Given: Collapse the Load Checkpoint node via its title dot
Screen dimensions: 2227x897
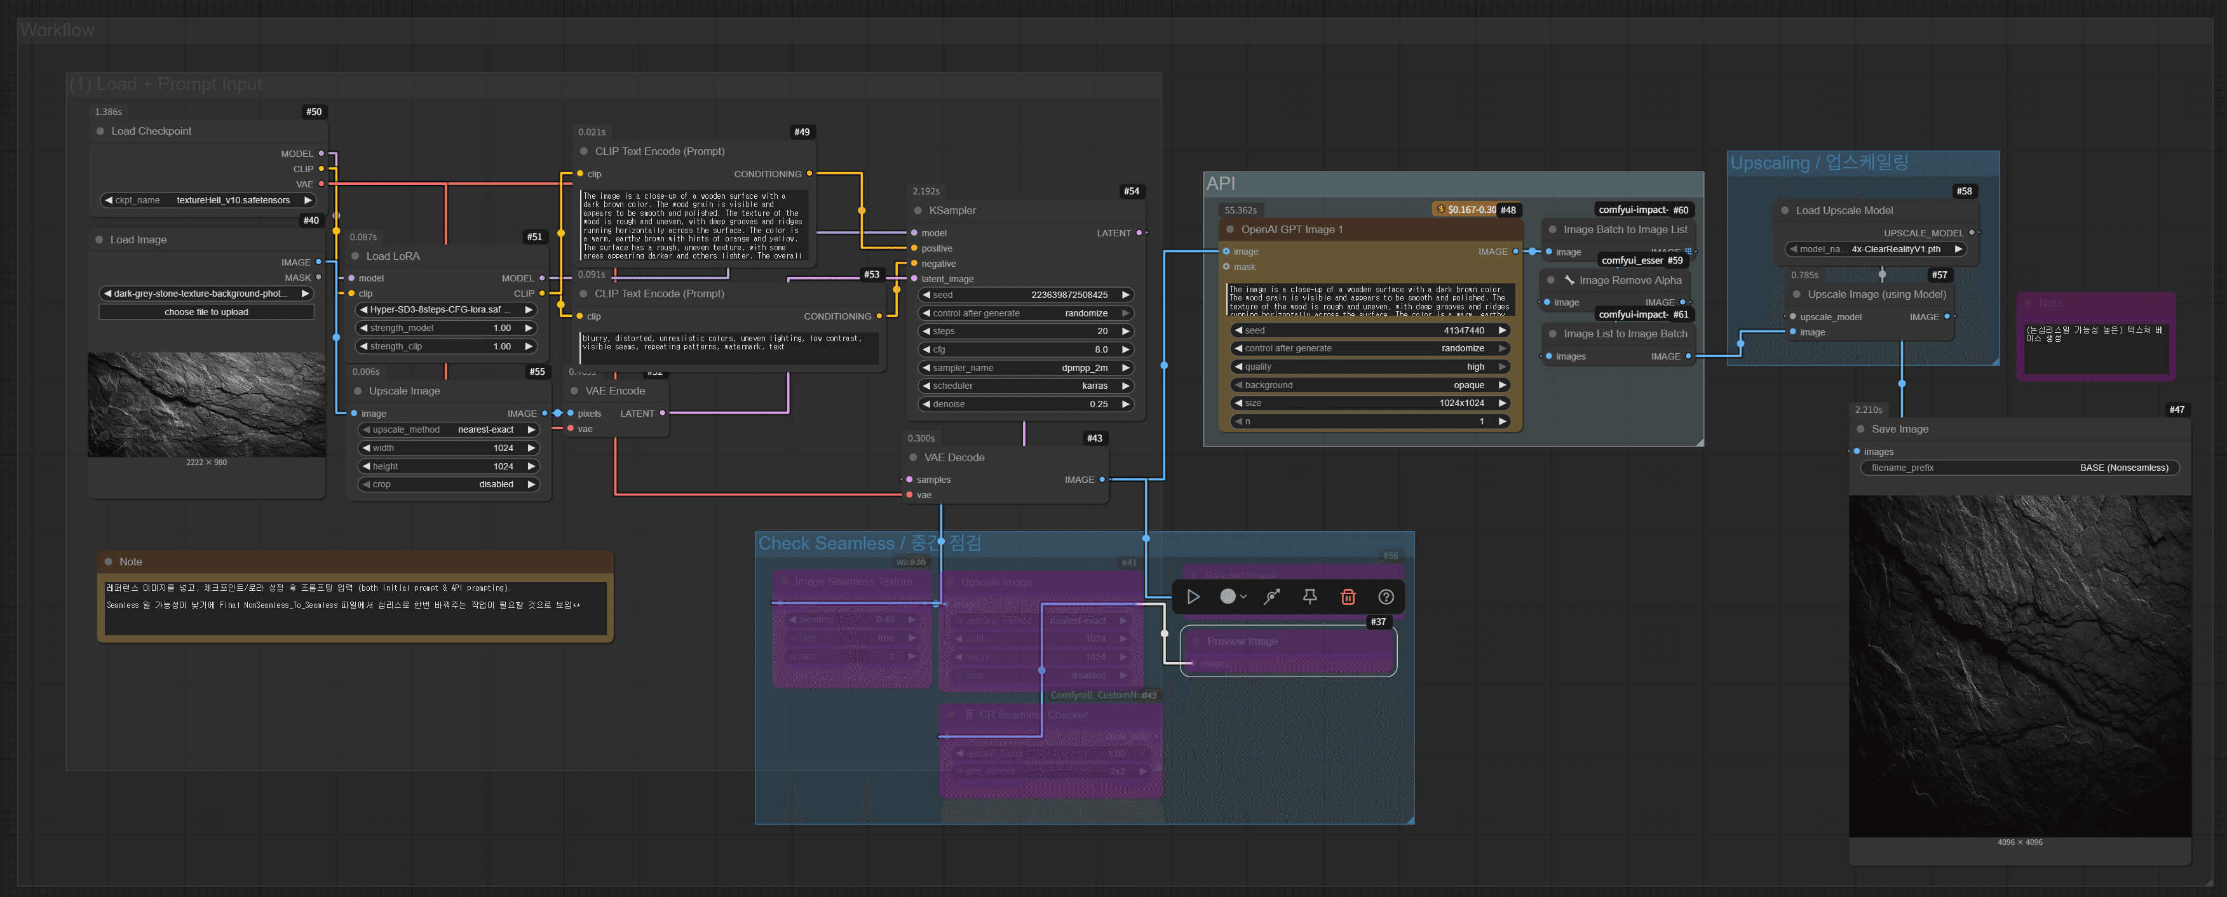Looking at the screenshot, I should [100, 132].
